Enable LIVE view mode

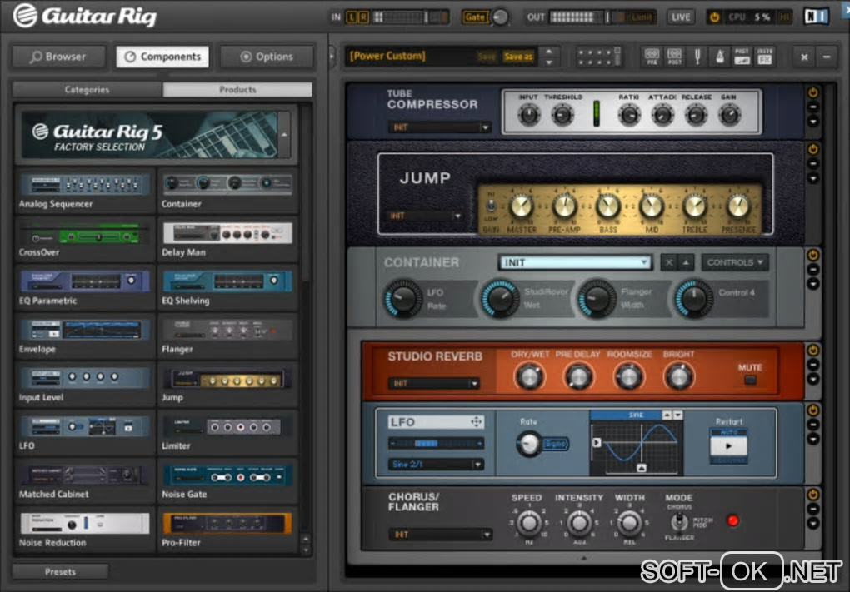click(x=681, y=17)
